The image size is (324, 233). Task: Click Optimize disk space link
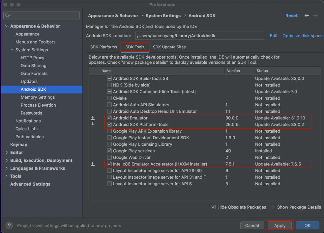(x=303, y=36)
